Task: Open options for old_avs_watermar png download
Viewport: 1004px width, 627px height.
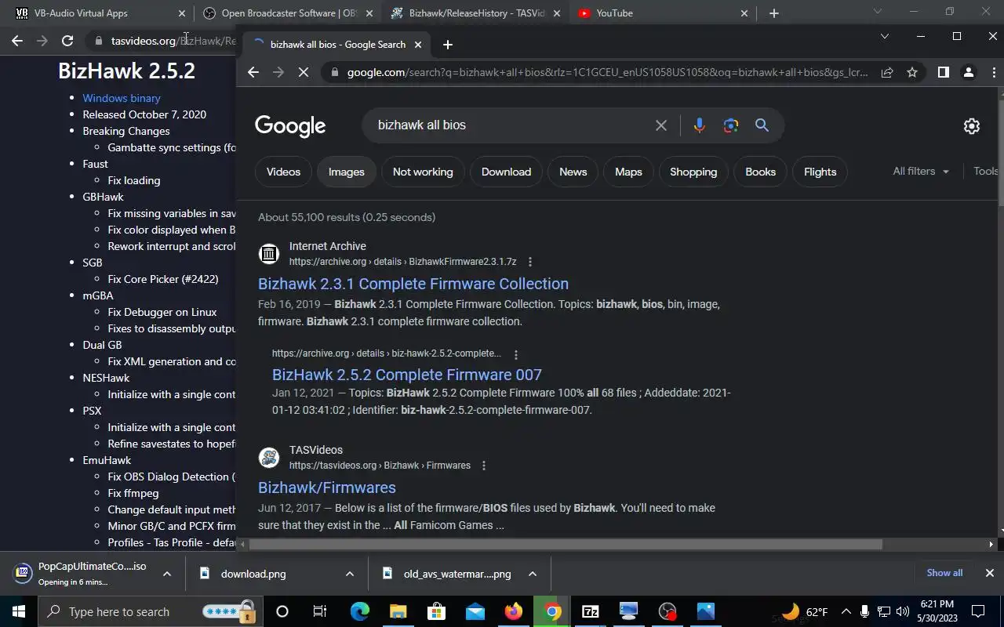Action: pyautogui.click(x=533, y=574)
